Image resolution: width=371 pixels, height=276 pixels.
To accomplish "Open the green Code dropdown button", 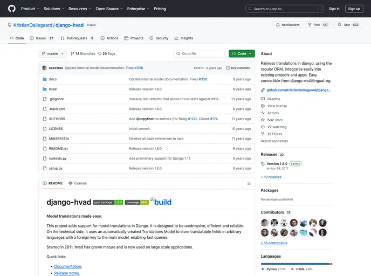I will coord(242,54).
